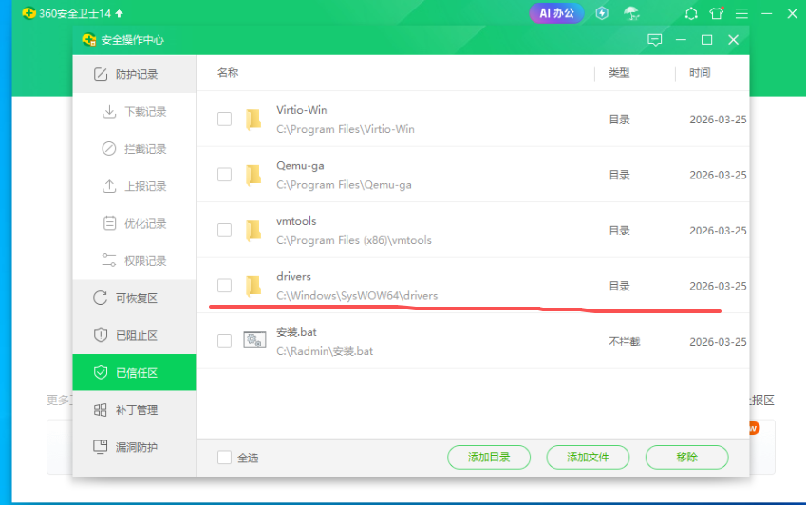
Task: Click path C:\Program Files (x86)\vmtools
Action: 354,240
